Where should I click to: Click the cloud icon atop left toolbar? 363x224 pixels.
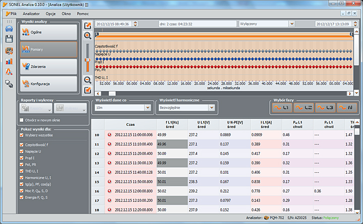coord(9,28)
